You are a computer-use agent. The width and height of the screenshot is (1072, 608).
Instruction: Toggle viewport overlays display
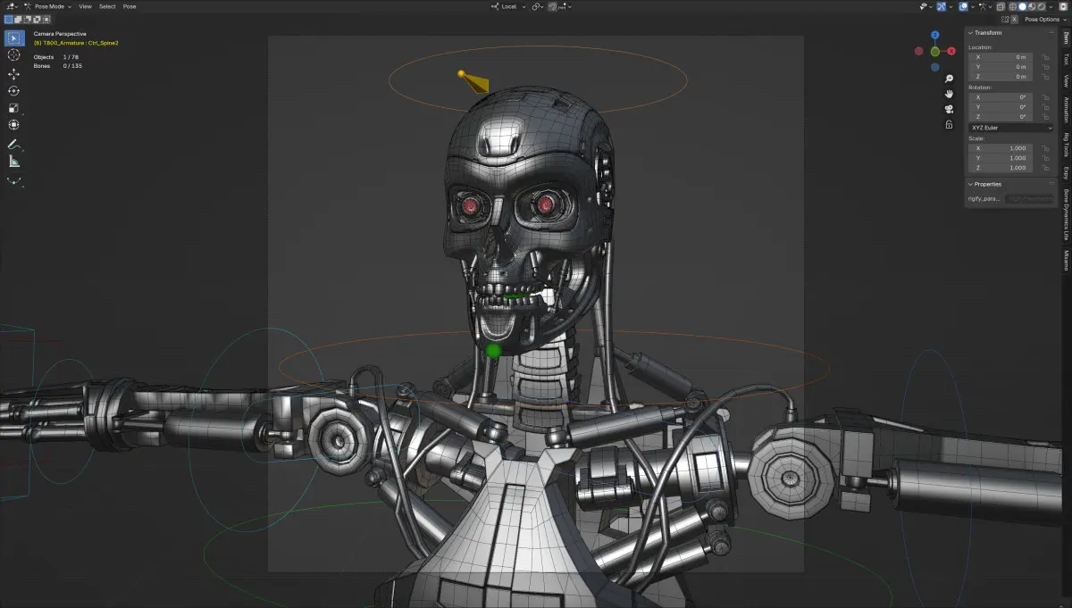[963, 7]
